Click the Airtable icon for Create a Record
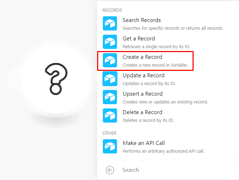Viewport: 239px width, 180px height. point(110,60)
